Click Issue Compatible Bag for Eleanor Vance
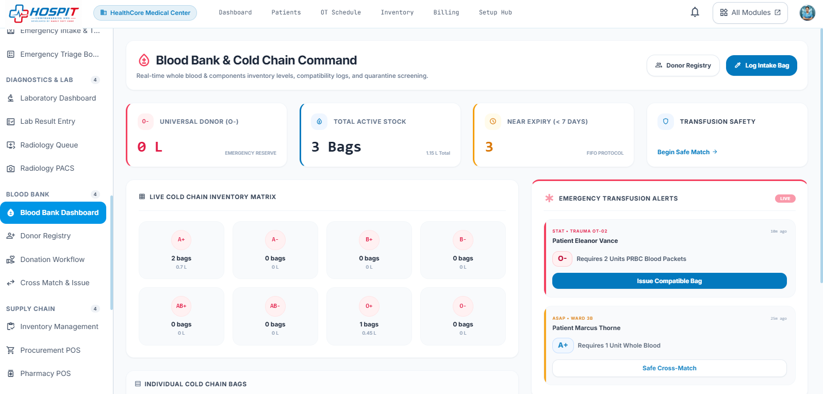 669,281
